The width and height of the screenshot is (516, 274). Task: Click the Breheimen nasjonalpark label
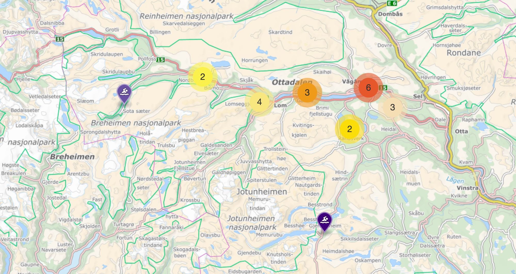136,123
